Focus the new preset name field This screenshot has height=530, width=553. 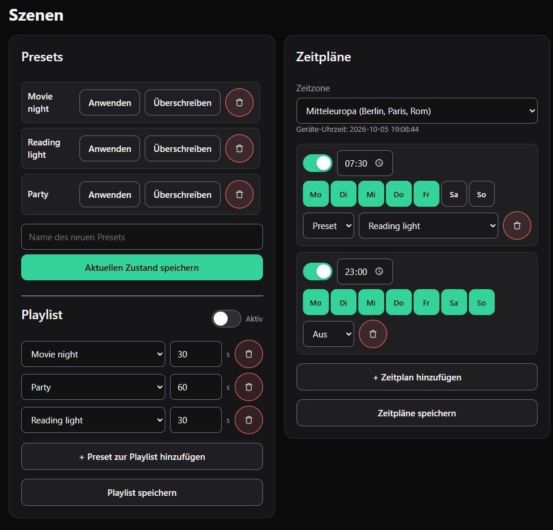[142, 237]
